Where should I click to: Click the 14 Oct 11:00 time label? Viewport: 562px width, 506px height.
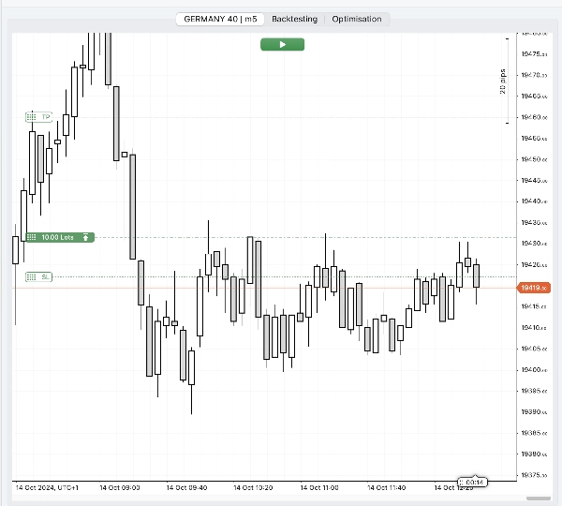319,488
